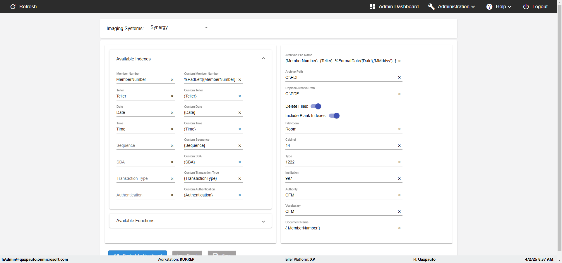Clear the Document Name field
Screen dimensions: 562x263
(399, 228)
